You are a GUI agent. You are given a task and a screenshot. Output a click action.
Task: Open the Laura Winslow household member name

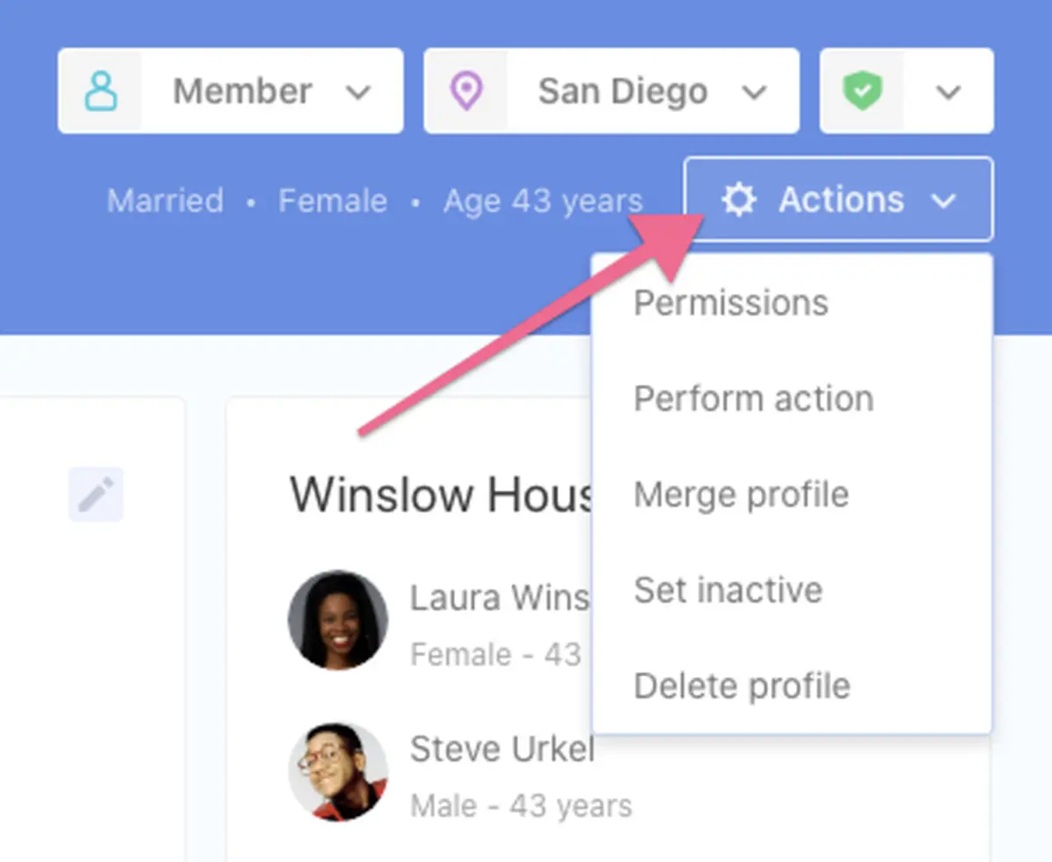[501, 597]
